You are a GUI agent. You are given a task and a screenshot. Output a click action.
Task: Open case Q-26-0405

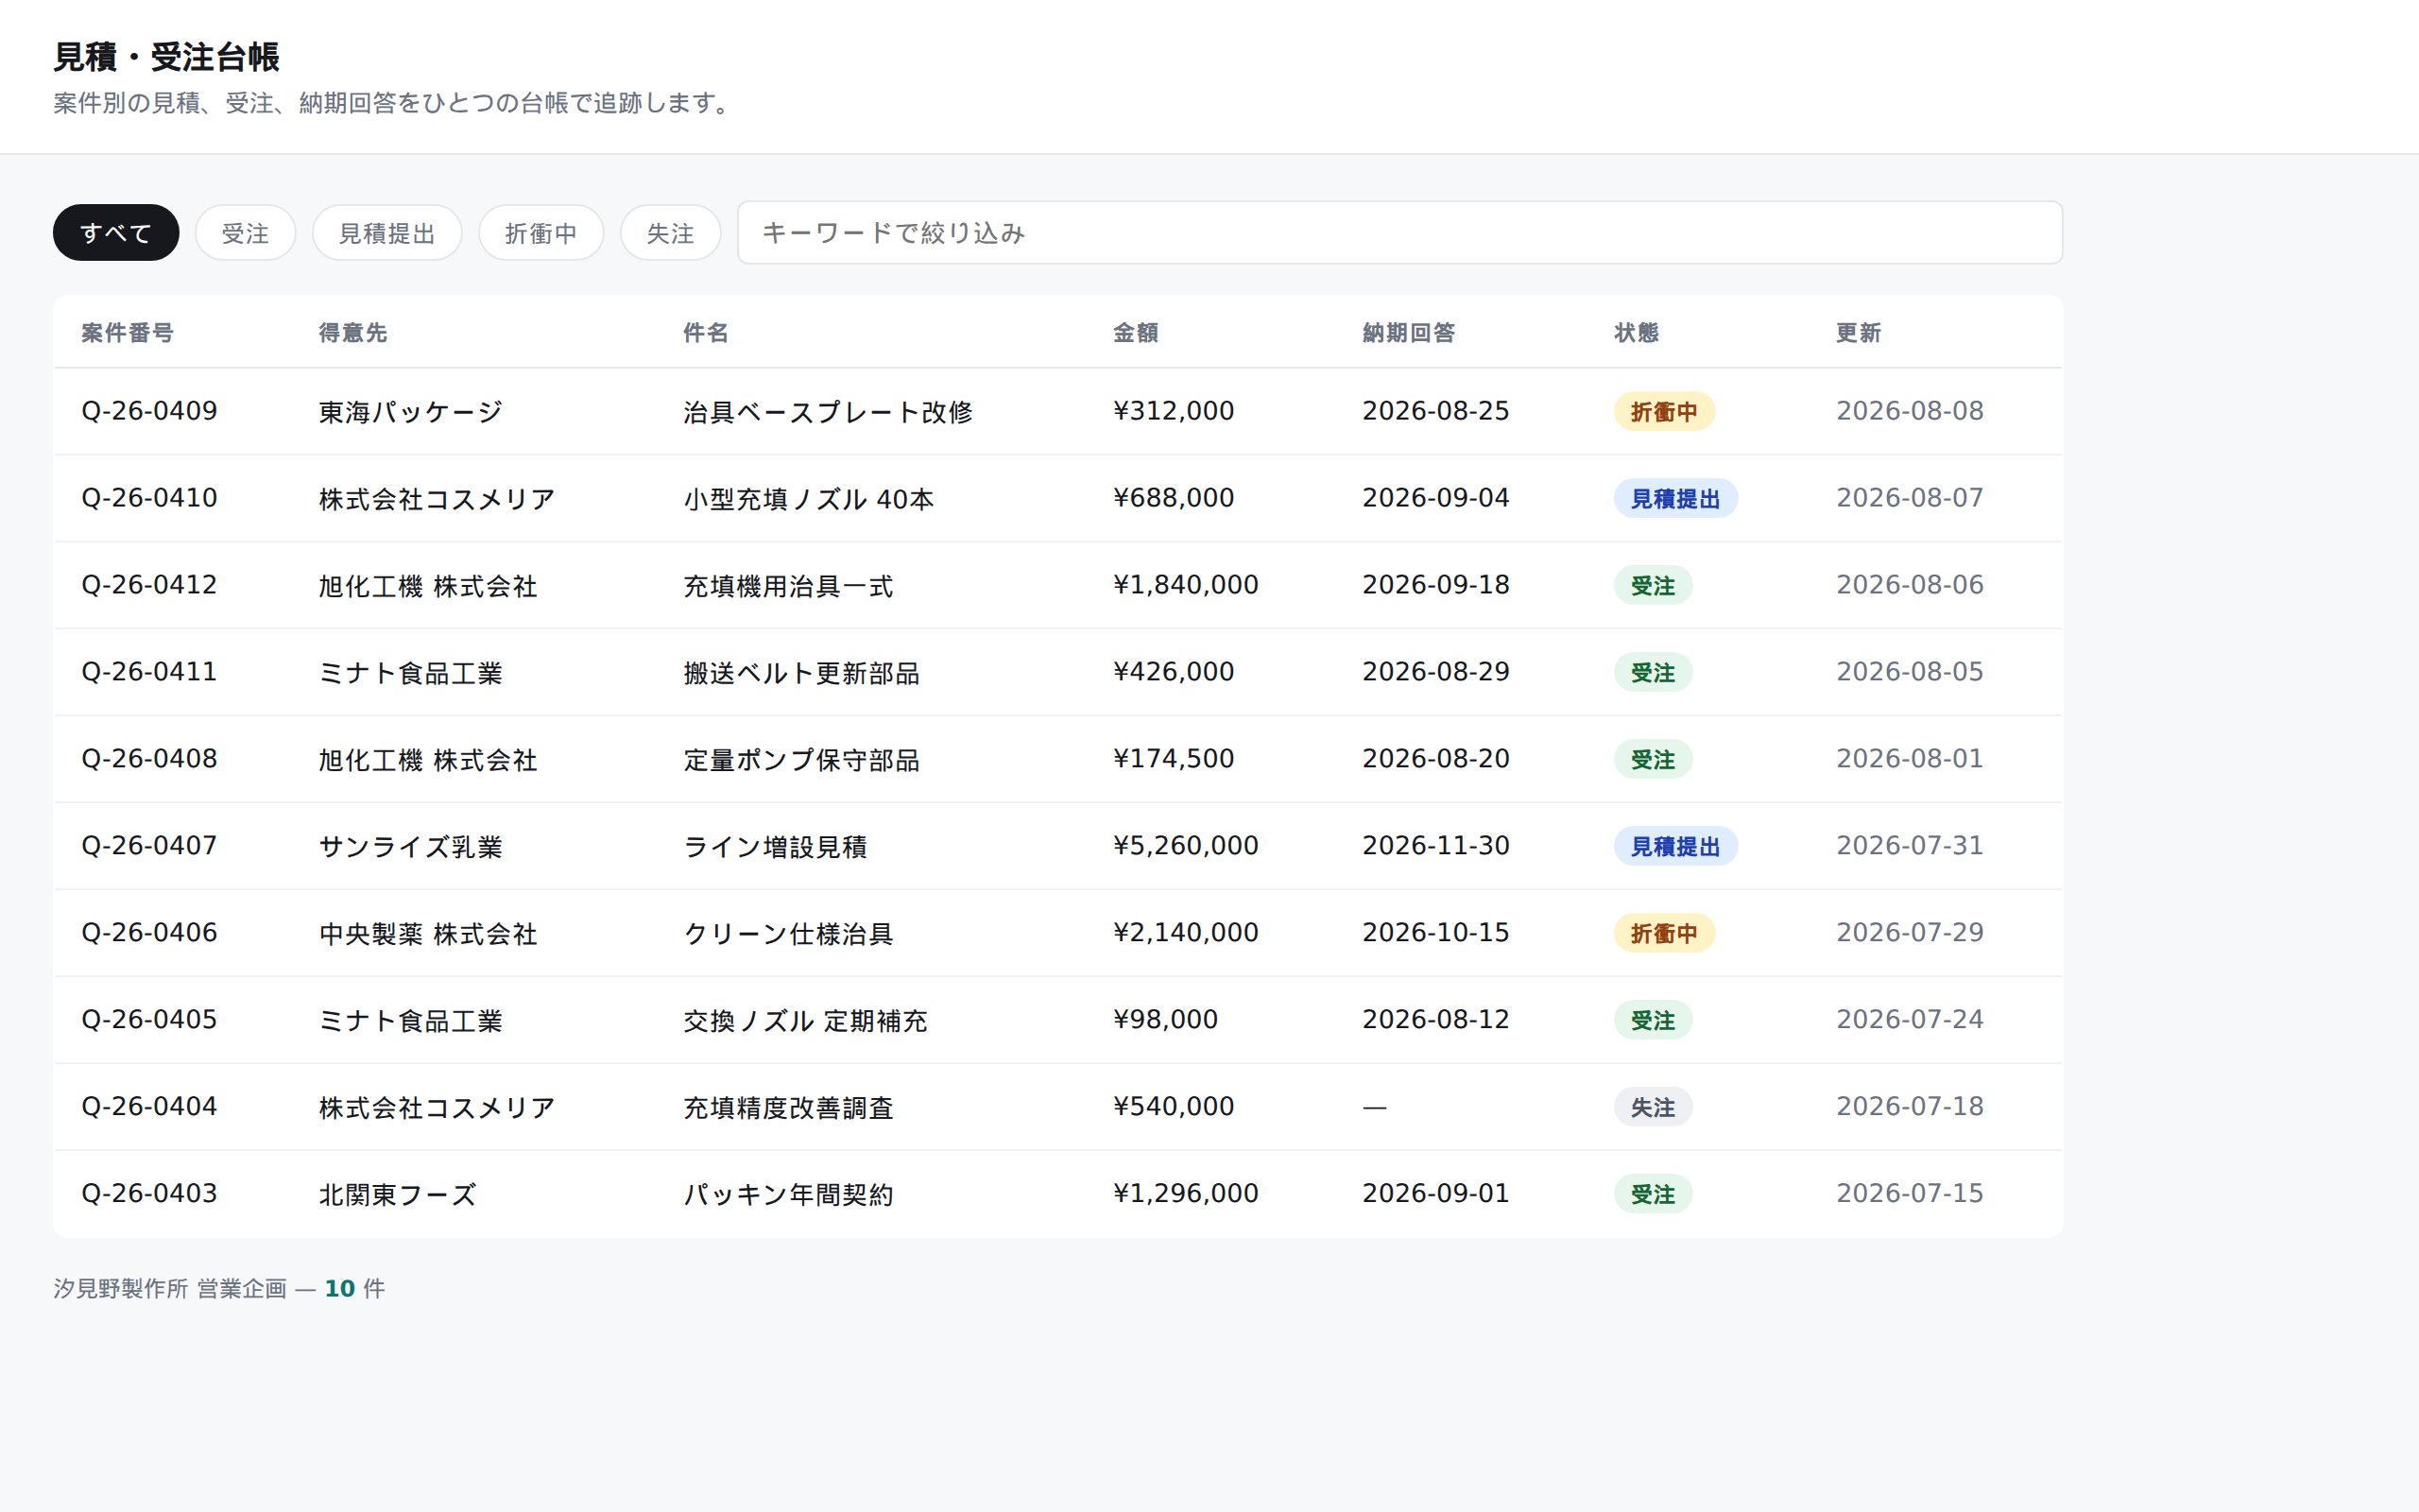pyautogui.click(x=149, y=1020)
